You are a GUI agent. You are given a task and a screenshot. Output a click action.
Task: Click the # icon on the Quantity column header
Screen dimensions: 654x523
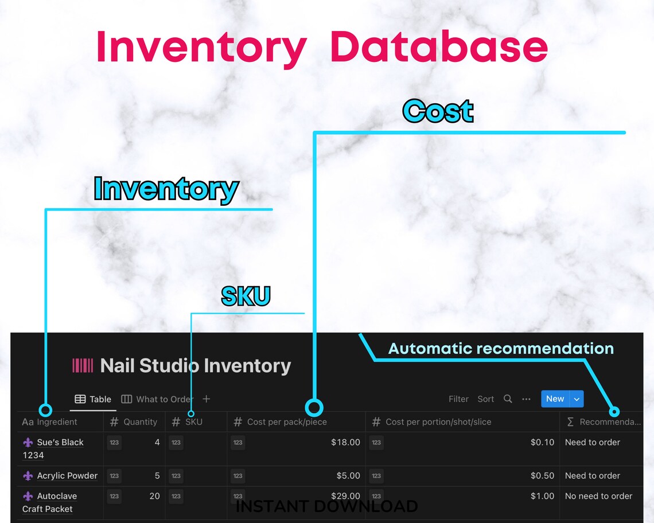113,421
